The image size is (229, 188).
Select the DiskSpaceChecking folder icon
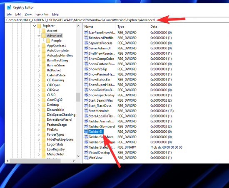tap(44, 115)
